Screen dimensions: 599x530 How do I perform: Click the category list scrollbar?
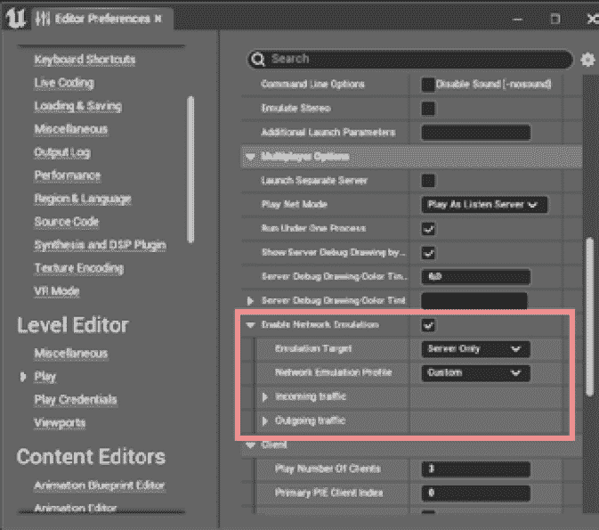coord(190,170)
